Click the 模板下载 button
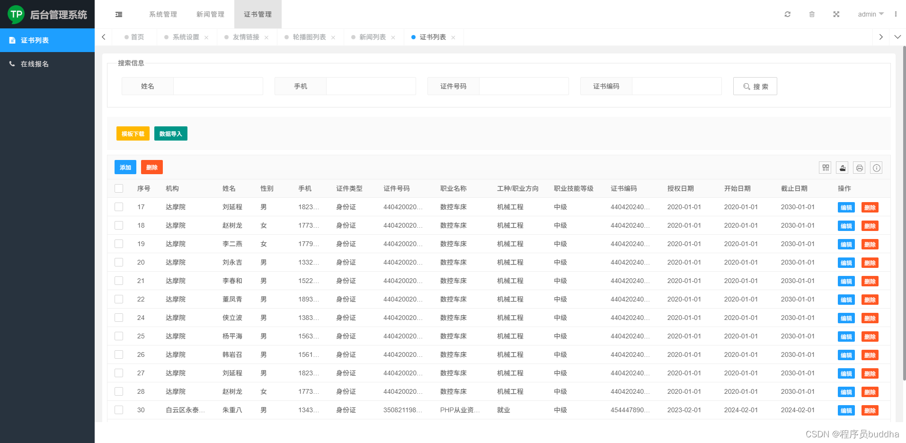The image size is (906, 443). 133,133
